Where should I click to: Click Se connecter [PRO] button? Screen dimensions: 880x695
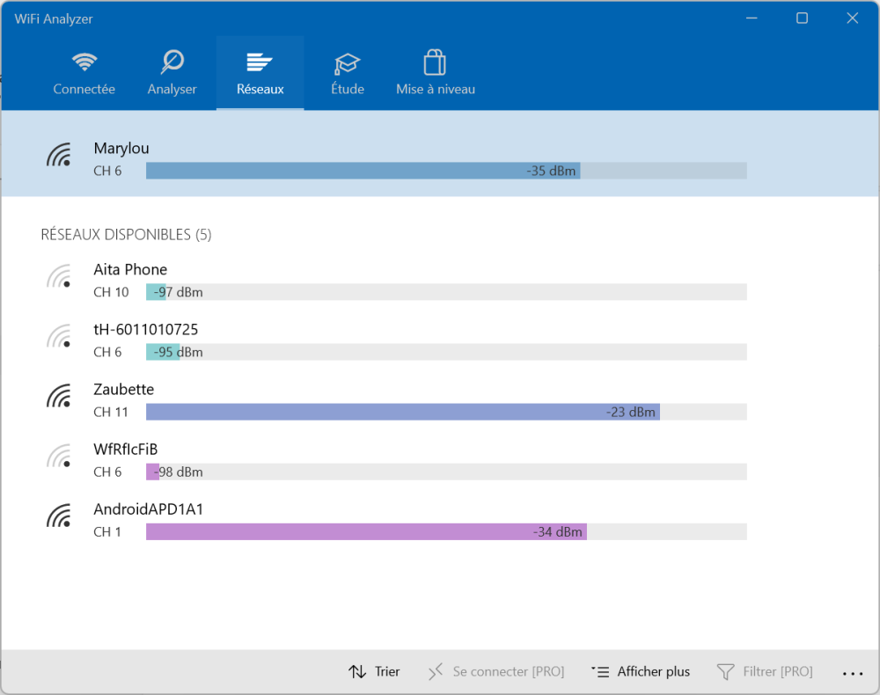click(495, 672)
